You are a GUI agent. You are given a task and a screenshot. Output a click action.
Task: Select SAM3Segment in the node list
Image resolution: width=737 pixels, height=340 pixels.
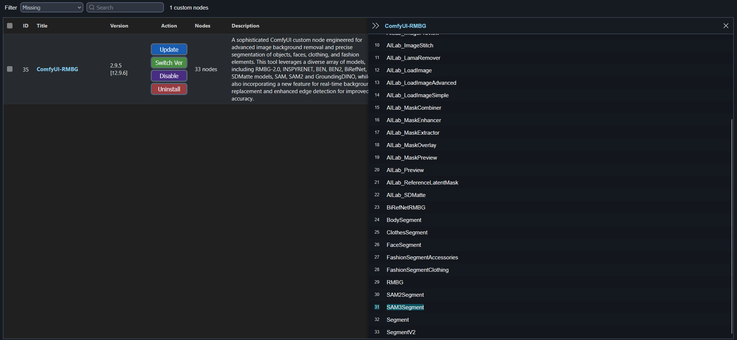[x=405, y=307]
